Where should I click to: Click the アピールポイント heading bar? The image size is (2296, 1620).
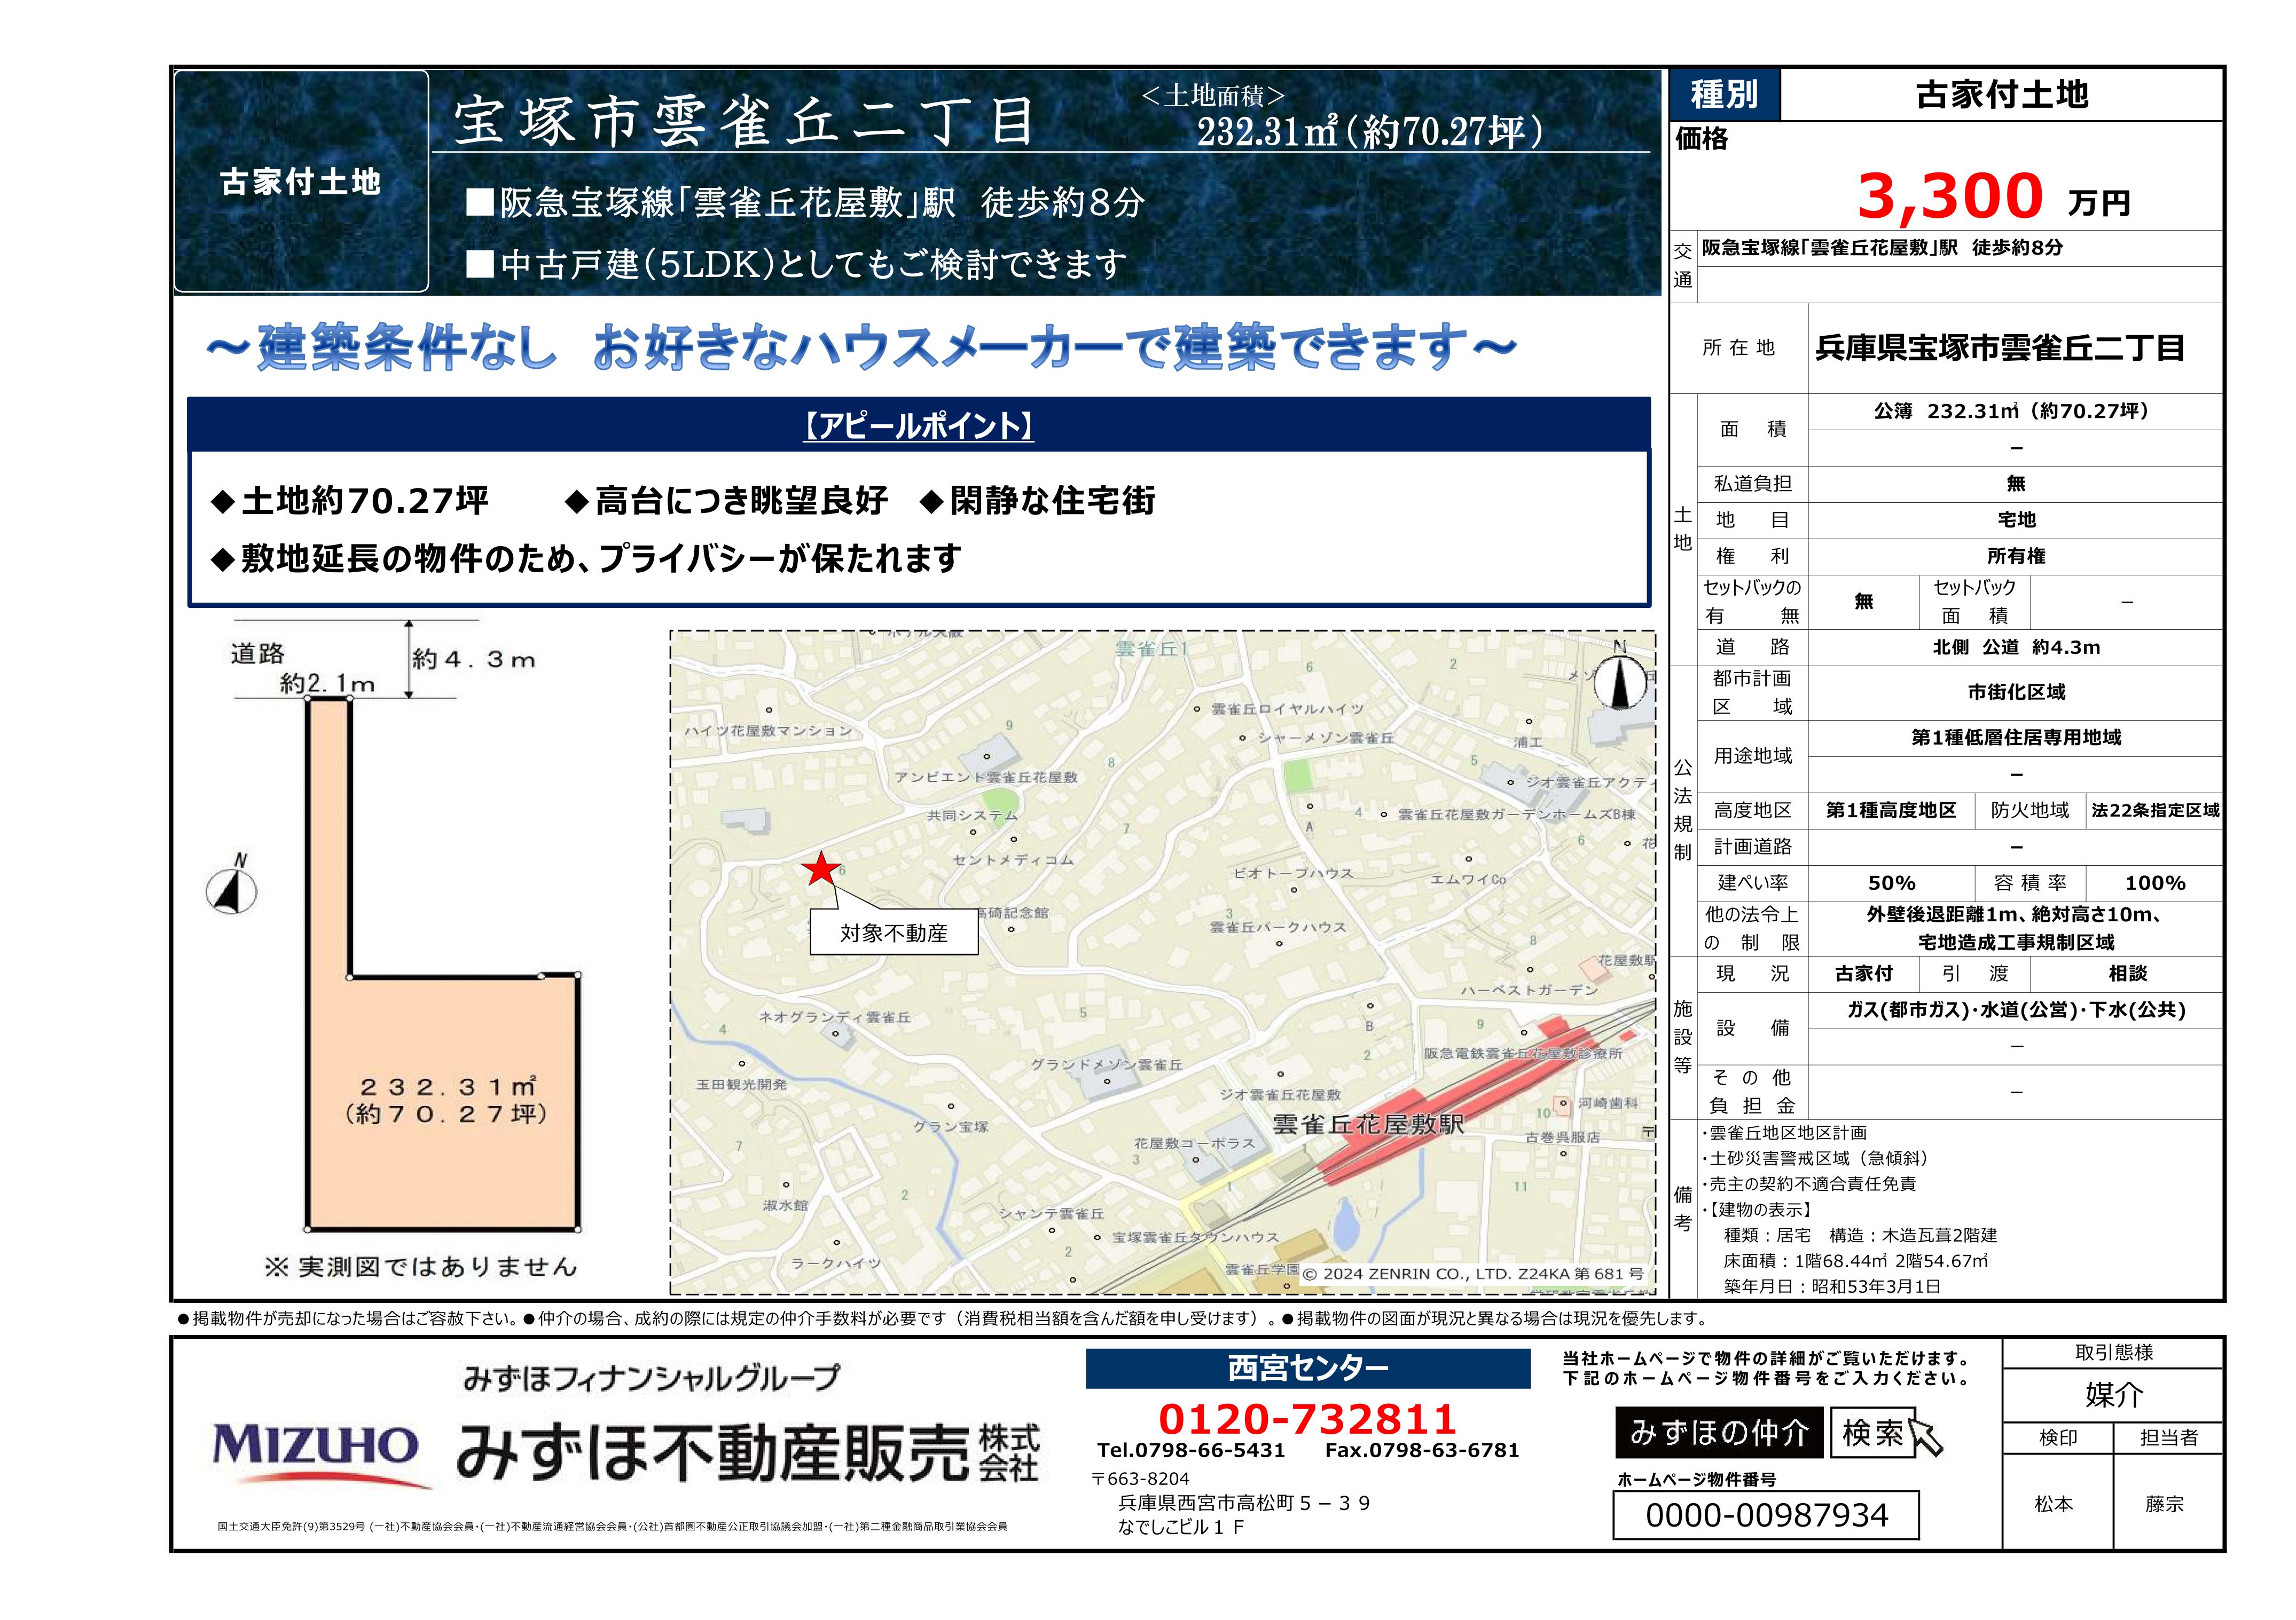click(918, 426)
